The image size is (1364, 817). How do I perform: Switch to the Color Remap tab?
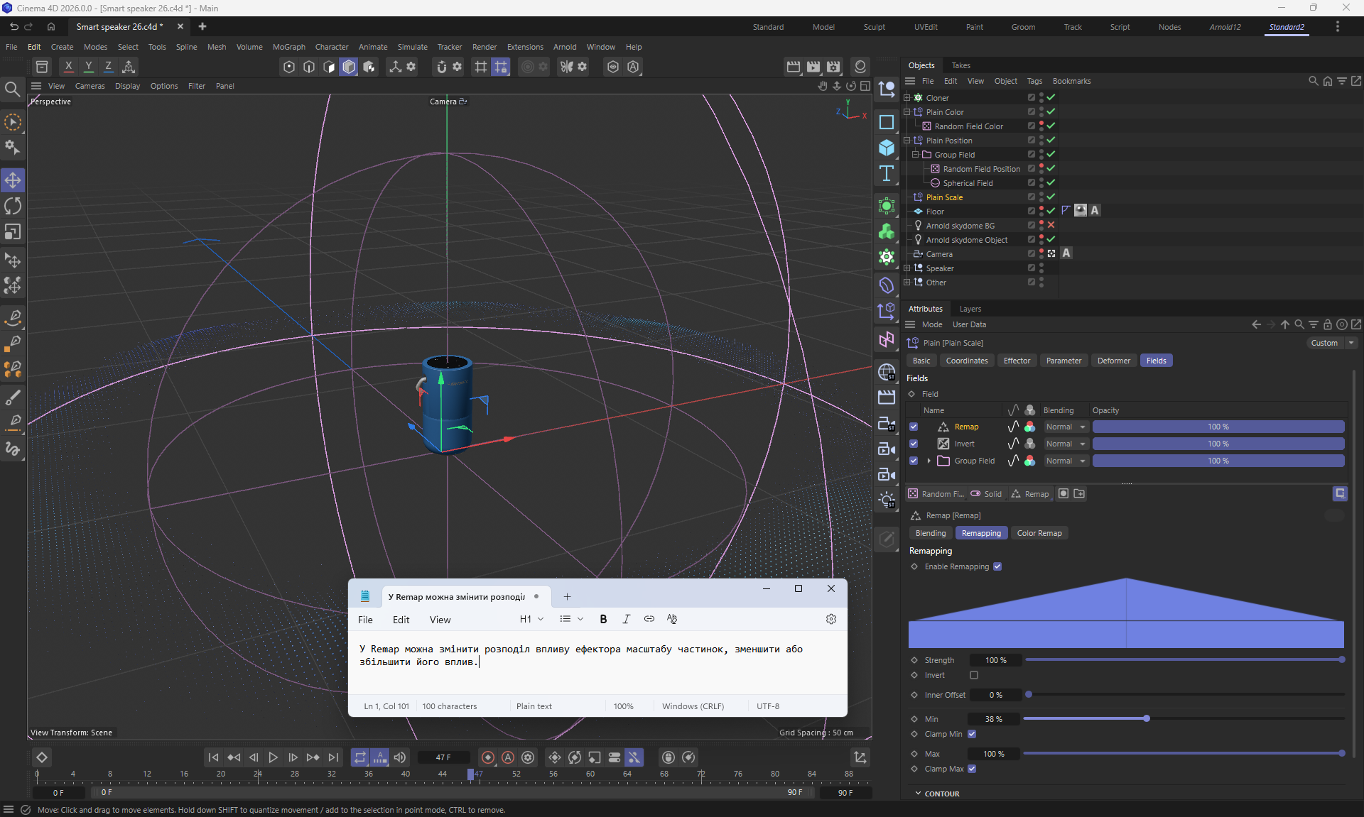tap(1039, 533)
